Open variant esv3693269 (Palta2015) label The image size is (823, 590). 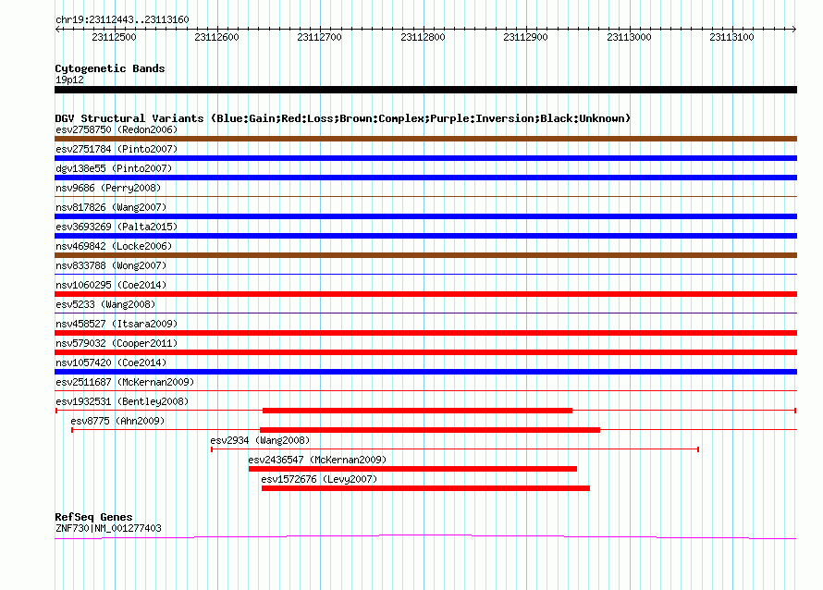click(117, 227)
